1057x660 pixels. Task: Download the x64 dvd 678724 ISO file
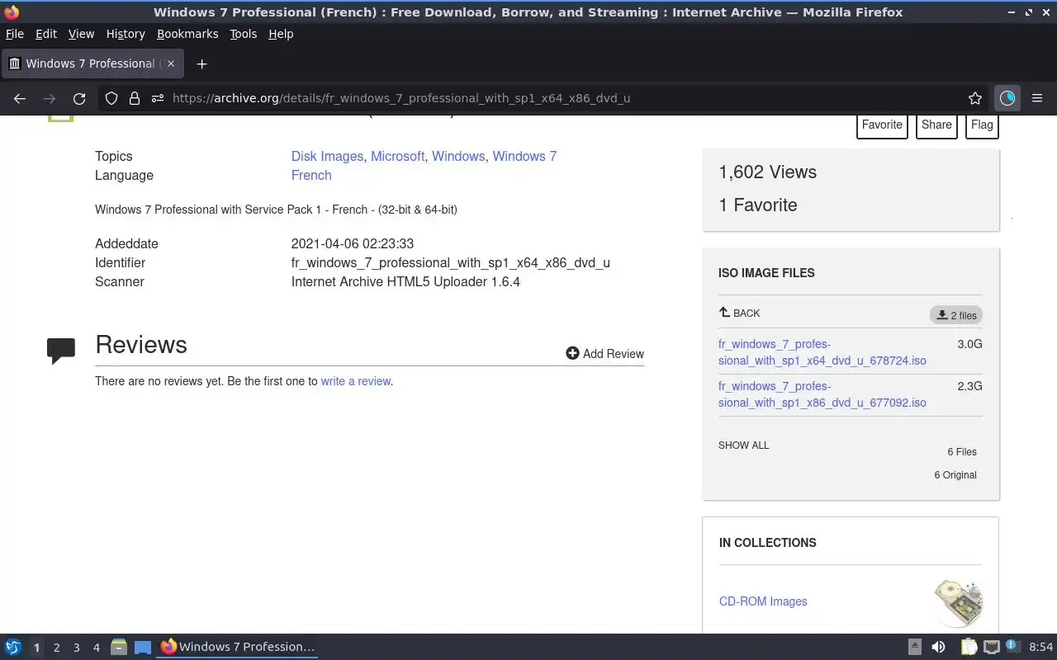pos(822,352)
